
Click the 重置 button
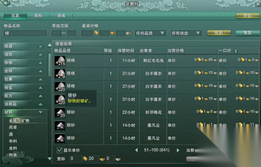point(248,33)
